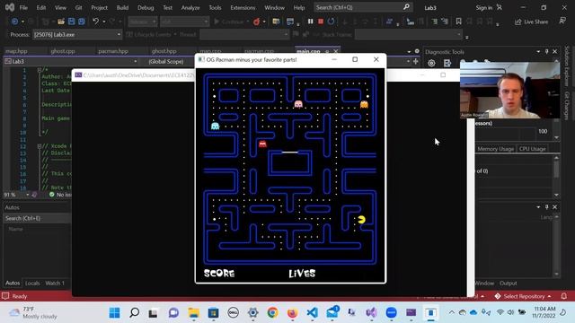The width and height of the screenshot is (575, 323).
Task: Open the Live Share button
Action: tap(531, 22)
